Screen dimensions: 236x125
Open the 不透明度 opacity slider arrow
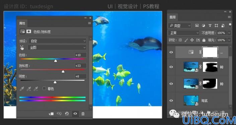point(229,33)
